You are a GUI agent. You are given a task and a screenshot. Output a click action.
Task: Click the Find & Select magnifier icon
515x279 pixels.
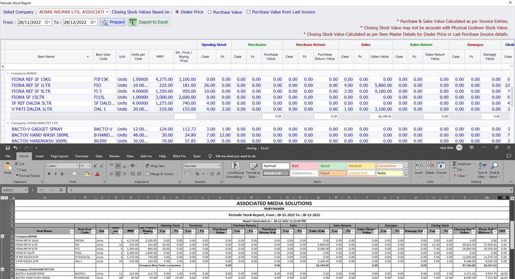click(494, 166)
